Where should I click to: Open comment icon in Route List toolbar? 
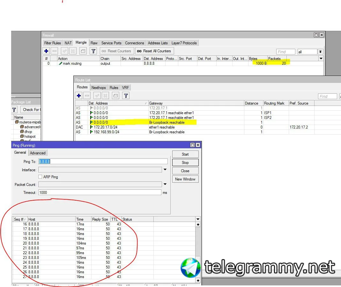[x=116, y=96]
